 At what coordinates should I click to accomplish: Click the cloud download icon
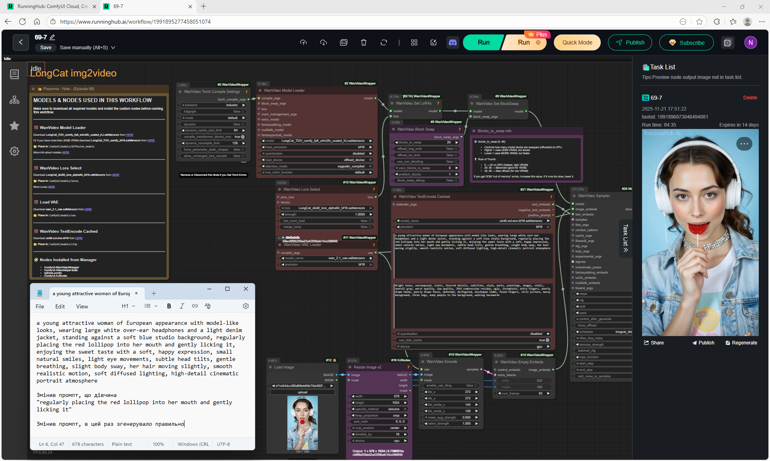pyautogui.click(x=324, y=42)
